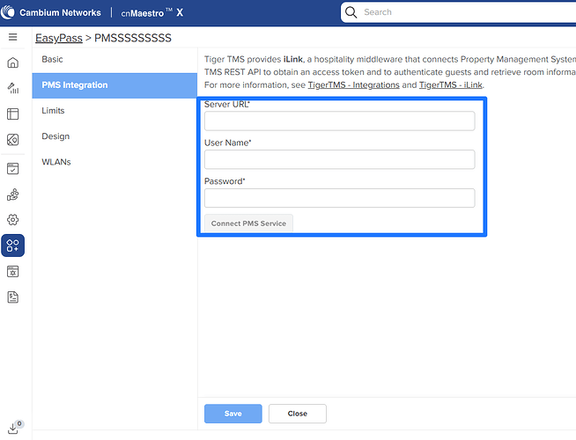The image size is (576, 440).
Task: Go to Home dashboard icon
Action: [x=13, y=62]
